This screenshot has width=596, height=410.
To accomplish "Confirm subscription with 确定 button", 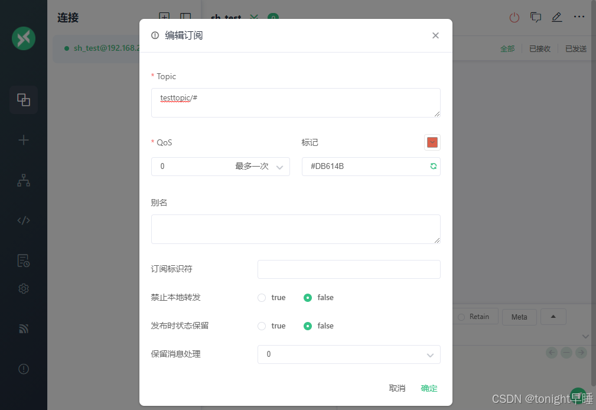I will 429,388.
